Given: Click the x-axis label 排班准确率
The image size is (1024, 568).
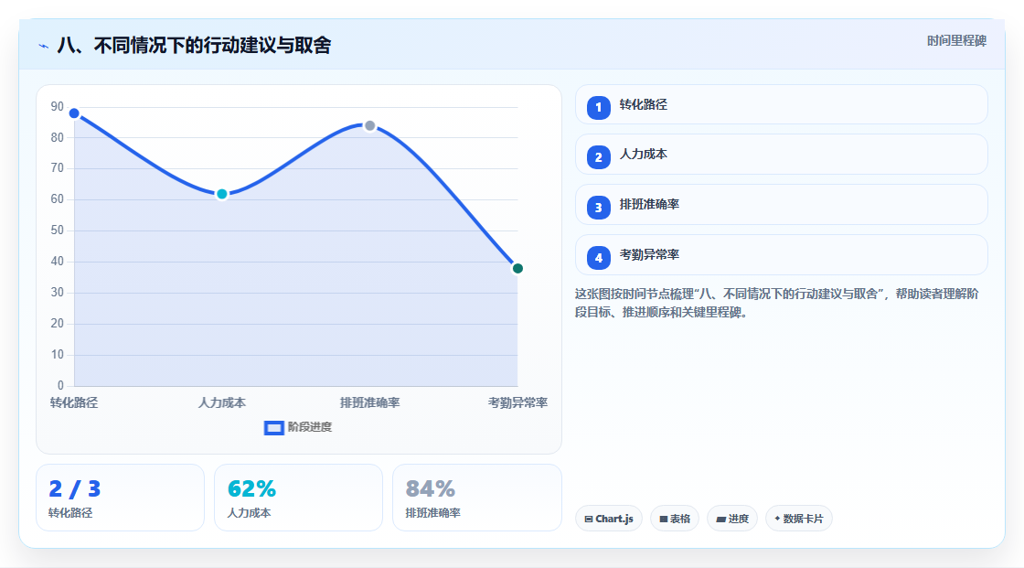Looking at the screenshot, I should coord(369,402).
